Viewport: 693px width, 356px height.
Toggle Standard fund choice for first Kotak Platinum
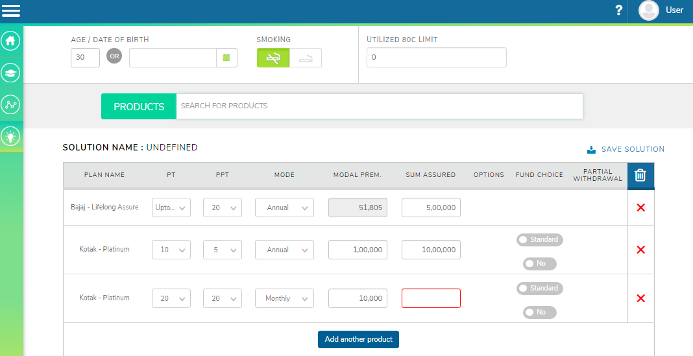540,240
